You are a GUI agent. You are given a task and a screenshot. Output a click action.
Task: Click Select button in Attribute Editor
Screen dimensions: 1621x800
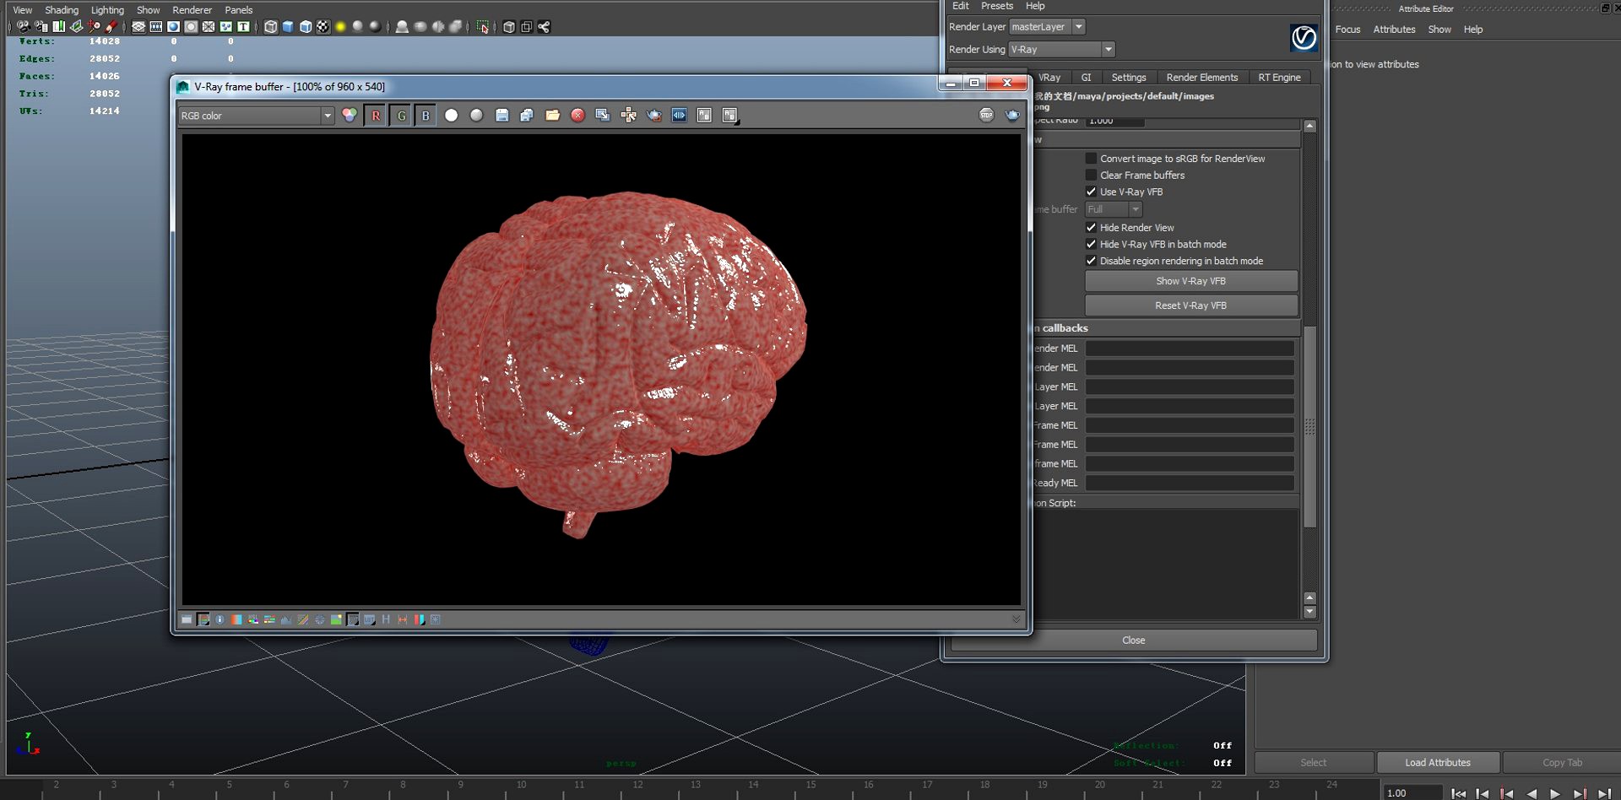[1313, 763]
